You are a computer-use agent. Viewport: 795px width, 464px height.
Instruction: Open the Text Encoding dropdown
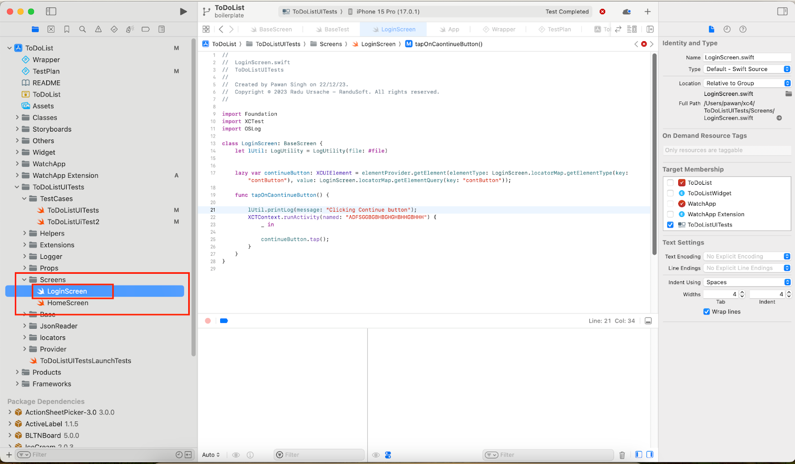747,256
